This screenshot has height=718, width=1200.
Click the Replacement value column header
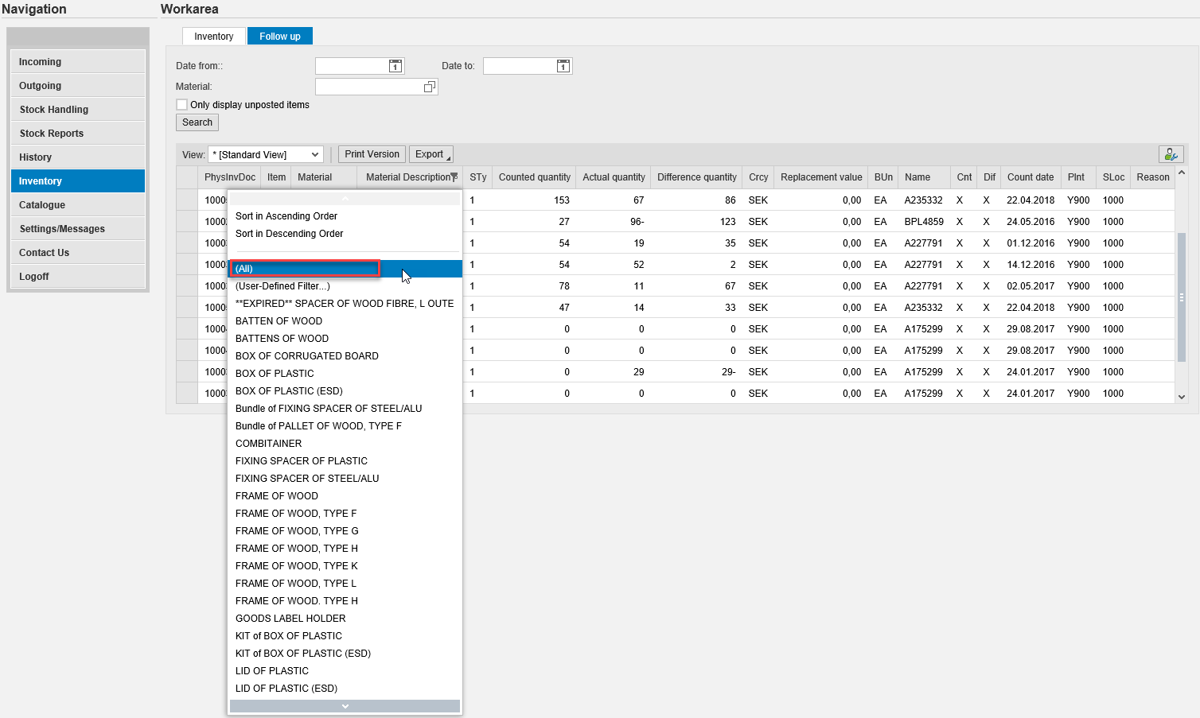pos(821,177)
